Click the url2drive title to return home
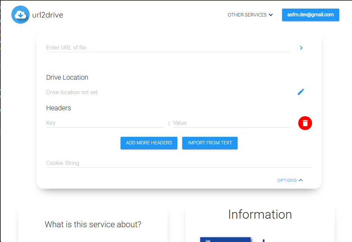The height and width of the screenshot is (242, 352). point(48,15)
